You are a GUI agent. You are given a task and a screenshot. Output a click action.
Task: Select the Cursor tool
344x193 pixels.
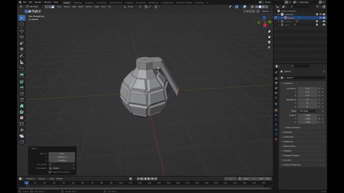coord(21,24)
